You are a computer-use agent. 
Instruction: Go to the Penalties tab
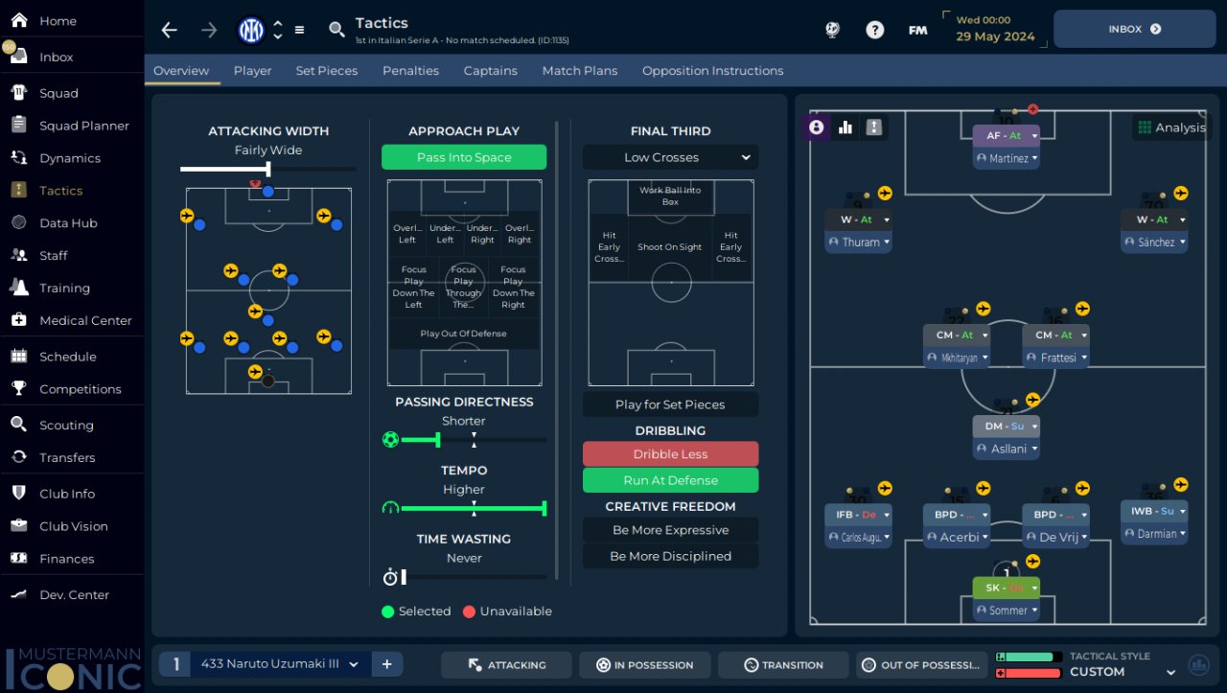(410, 71)
